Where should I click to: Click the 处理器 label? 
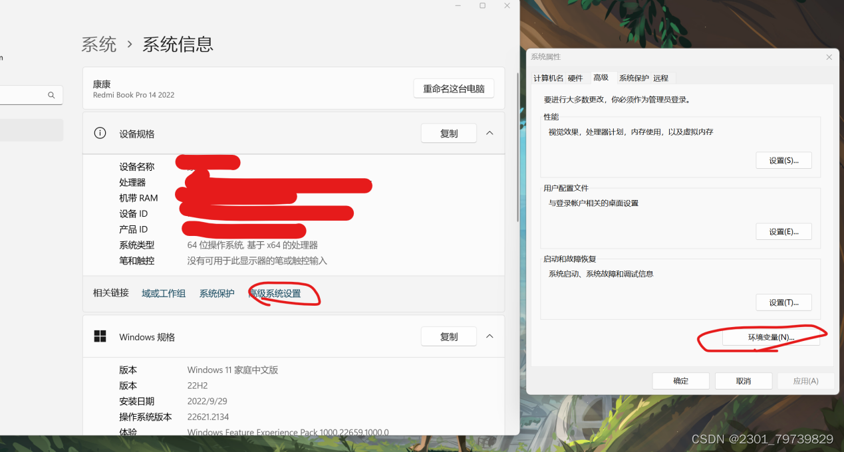[132, 182]
